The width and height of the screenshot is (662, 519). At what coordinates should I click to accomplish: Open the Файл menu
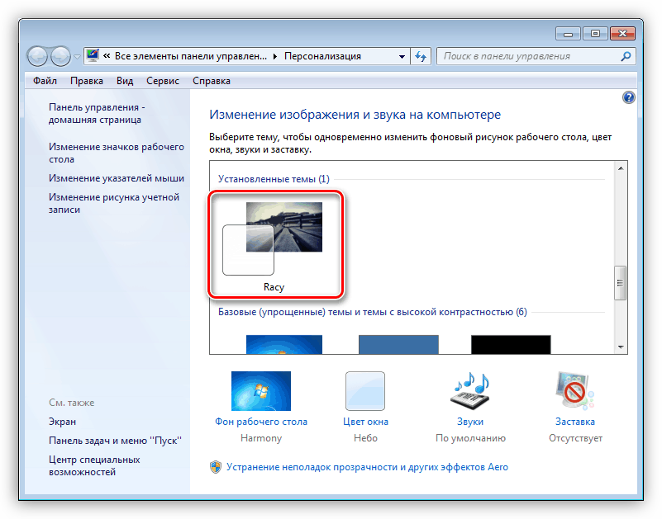click(x=45, y=81)
